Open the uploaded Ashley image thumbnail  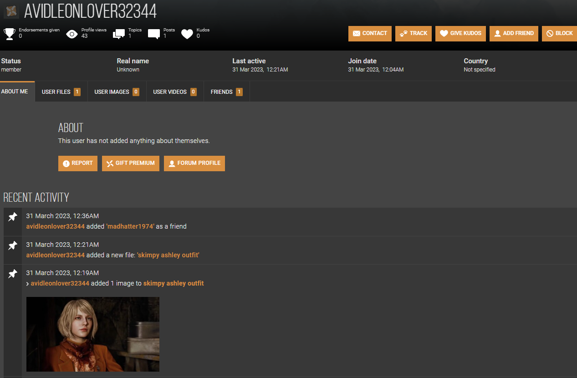93,334
